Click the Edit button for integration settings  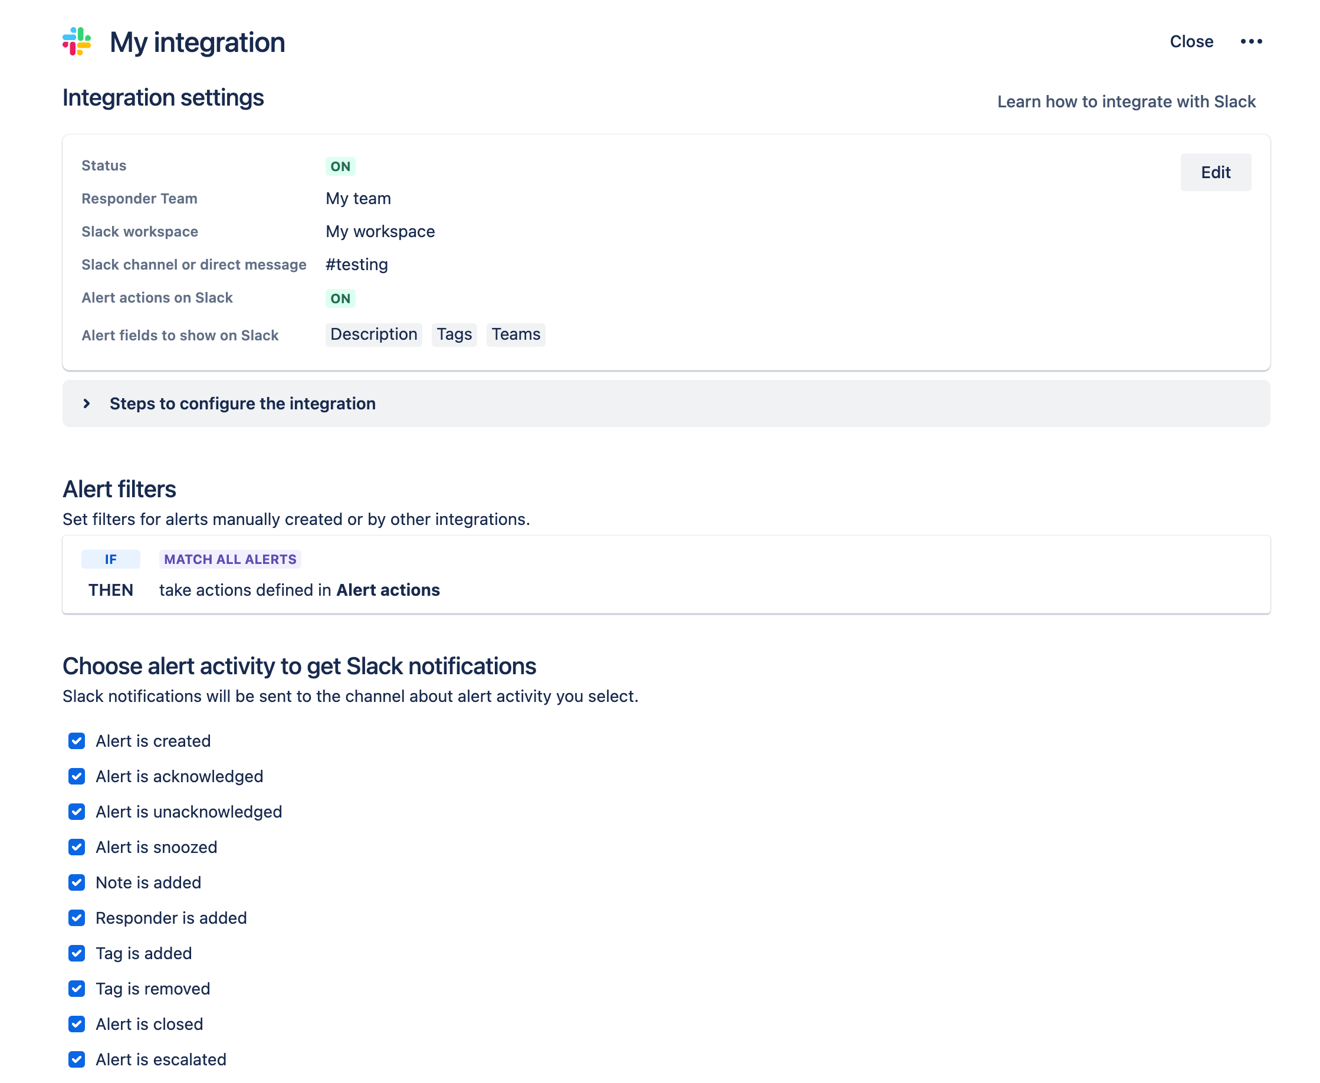[x=1215, y=172]
